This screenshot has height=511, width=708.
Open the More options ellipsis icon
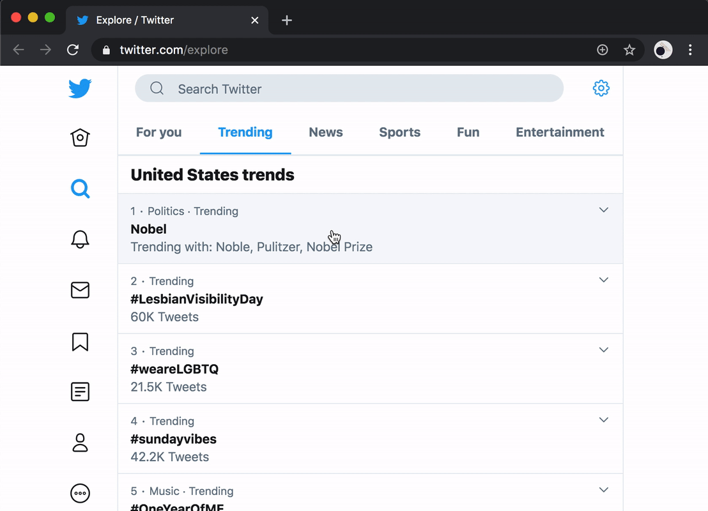click(79, 493)
